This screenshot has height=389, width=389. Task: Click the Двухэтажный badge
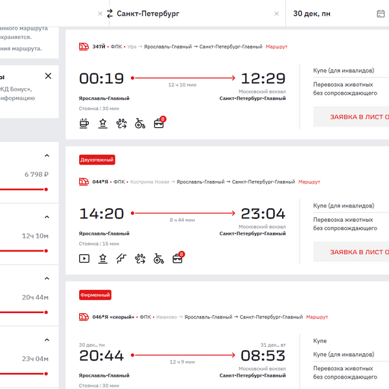click(97, 159)
